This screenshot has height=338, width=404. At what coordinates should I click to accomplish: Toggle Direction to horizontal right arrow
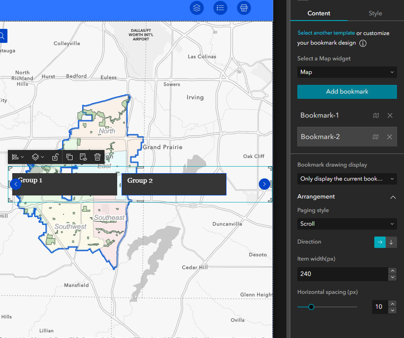pyautogui.click(x=380, y=242)
